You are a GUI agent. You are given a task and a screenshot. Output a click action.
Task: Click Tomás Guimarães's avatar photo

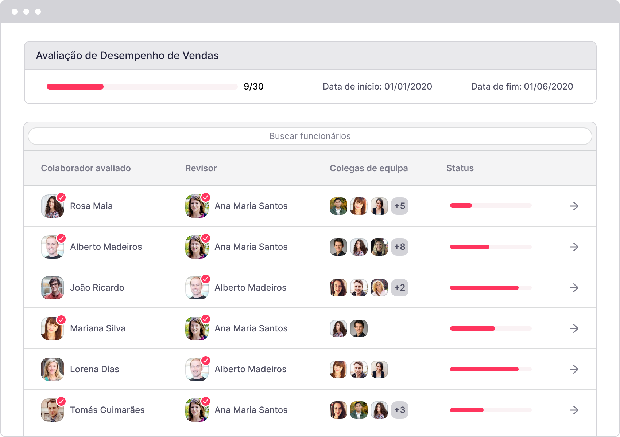(x=53, y=410)
